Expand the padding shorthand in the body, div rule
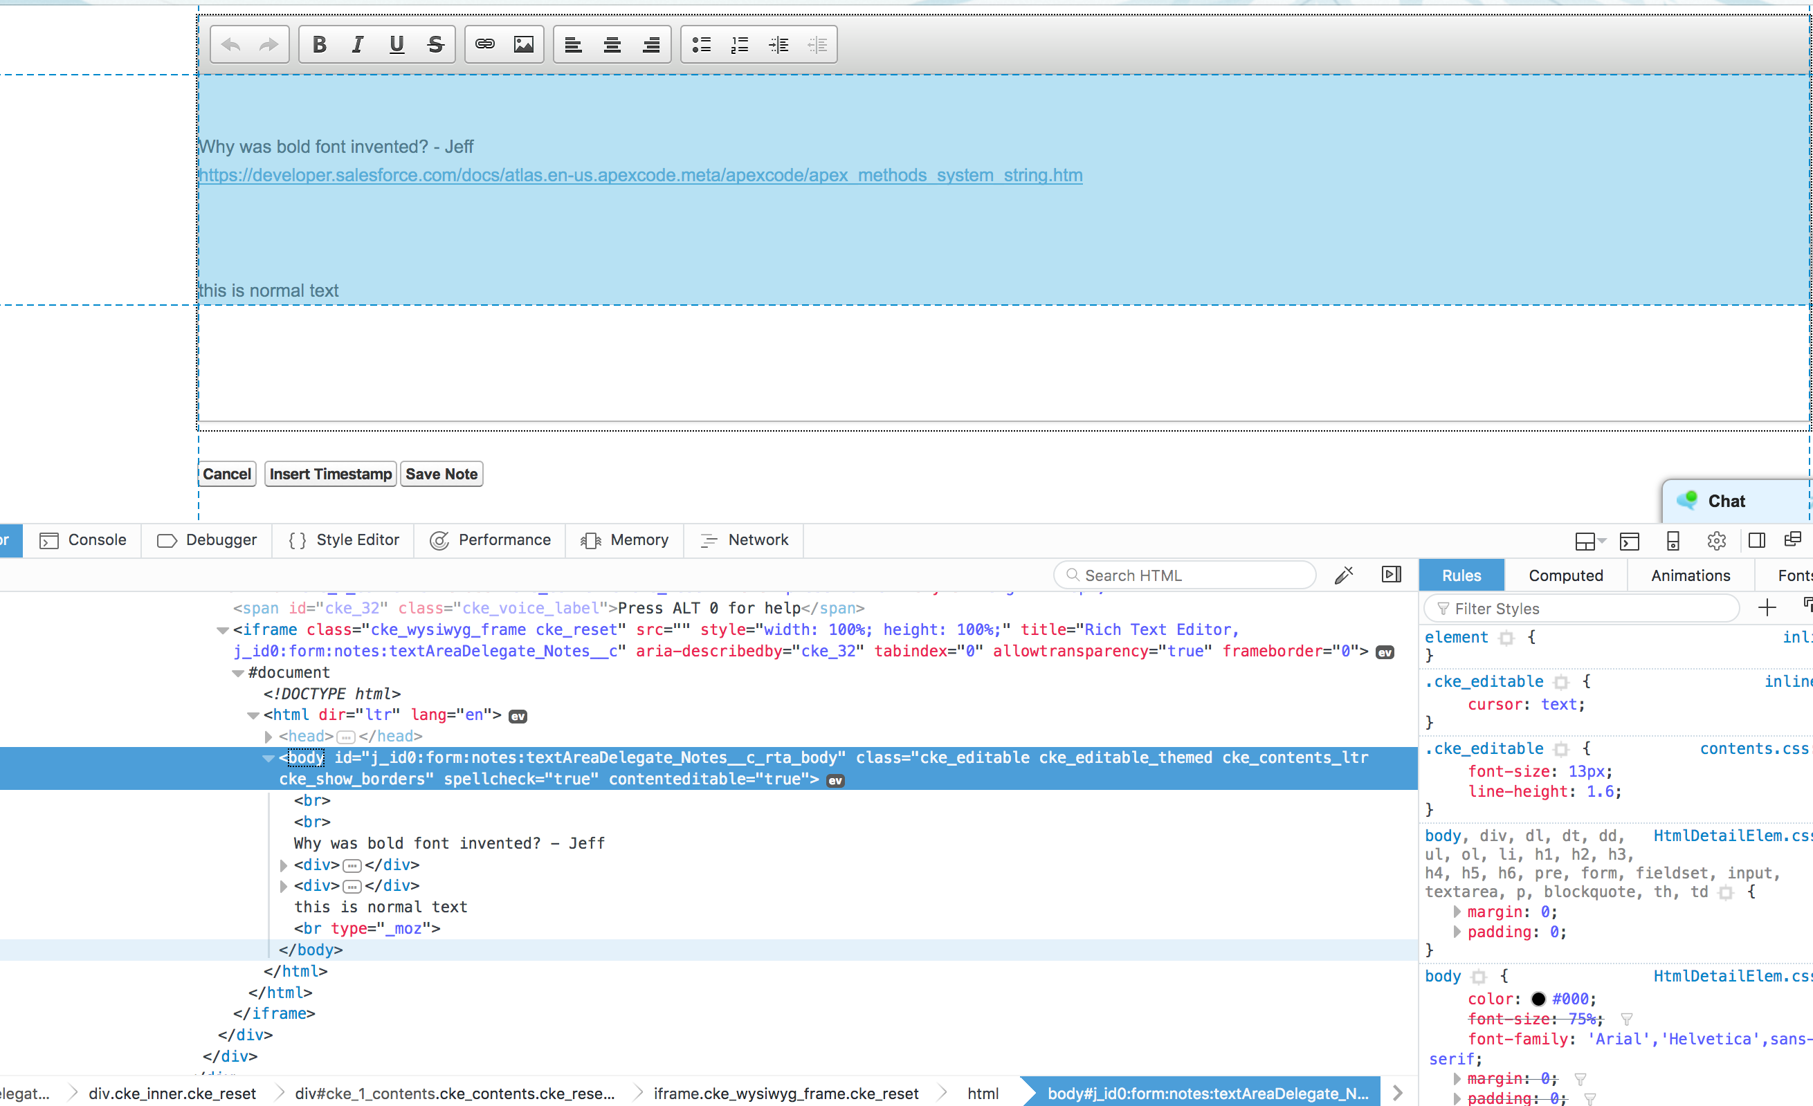Image resolution: width=1813 pixels, height=1106 pixels. point(1457,932)
